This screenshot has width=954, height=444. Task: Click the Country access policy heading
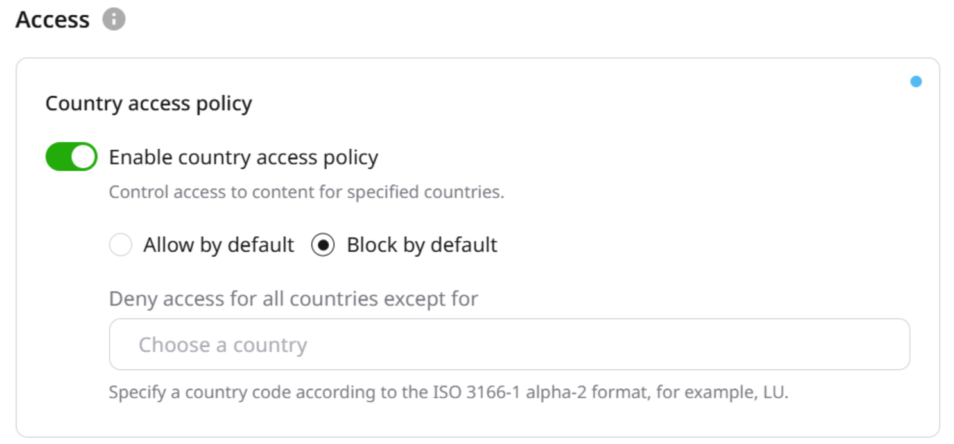click(147, 103)
